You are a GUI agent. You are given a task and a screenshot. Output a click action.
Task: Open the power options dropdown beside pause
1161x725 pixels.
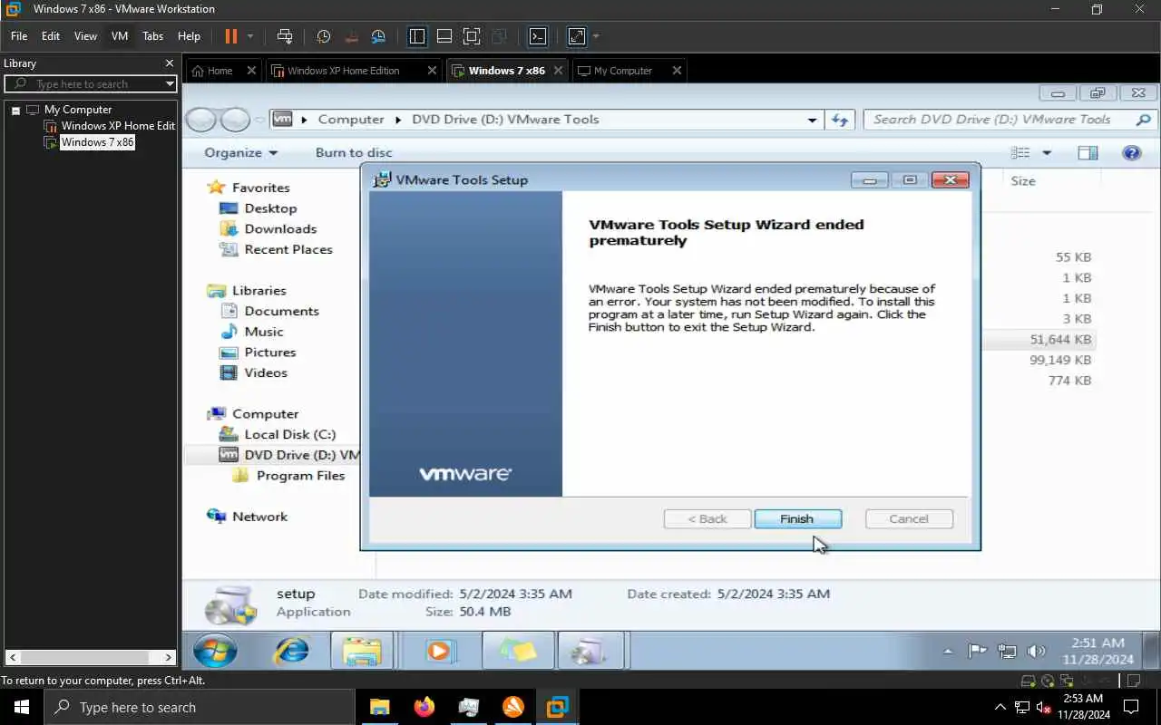pyautogui.click(x=250, y=36)
